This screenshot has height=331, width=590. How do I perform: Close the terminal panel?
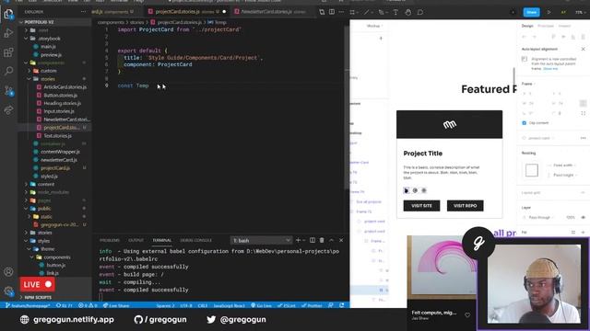coord(341,240)
